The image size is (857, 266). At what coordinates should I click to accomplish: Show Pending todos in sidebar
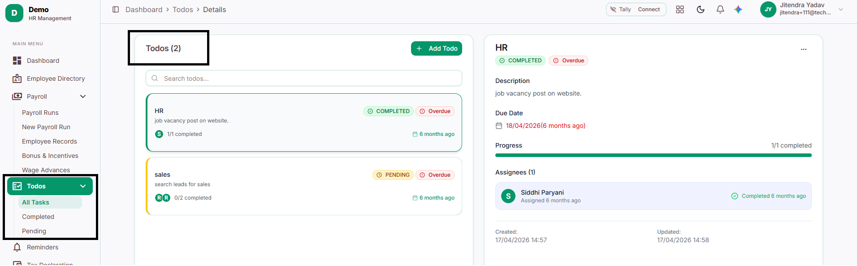[x=34, y=231]
